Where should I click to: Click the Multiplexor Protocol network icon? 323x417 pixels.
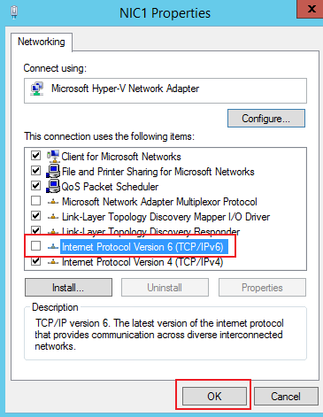click(53, 202)
